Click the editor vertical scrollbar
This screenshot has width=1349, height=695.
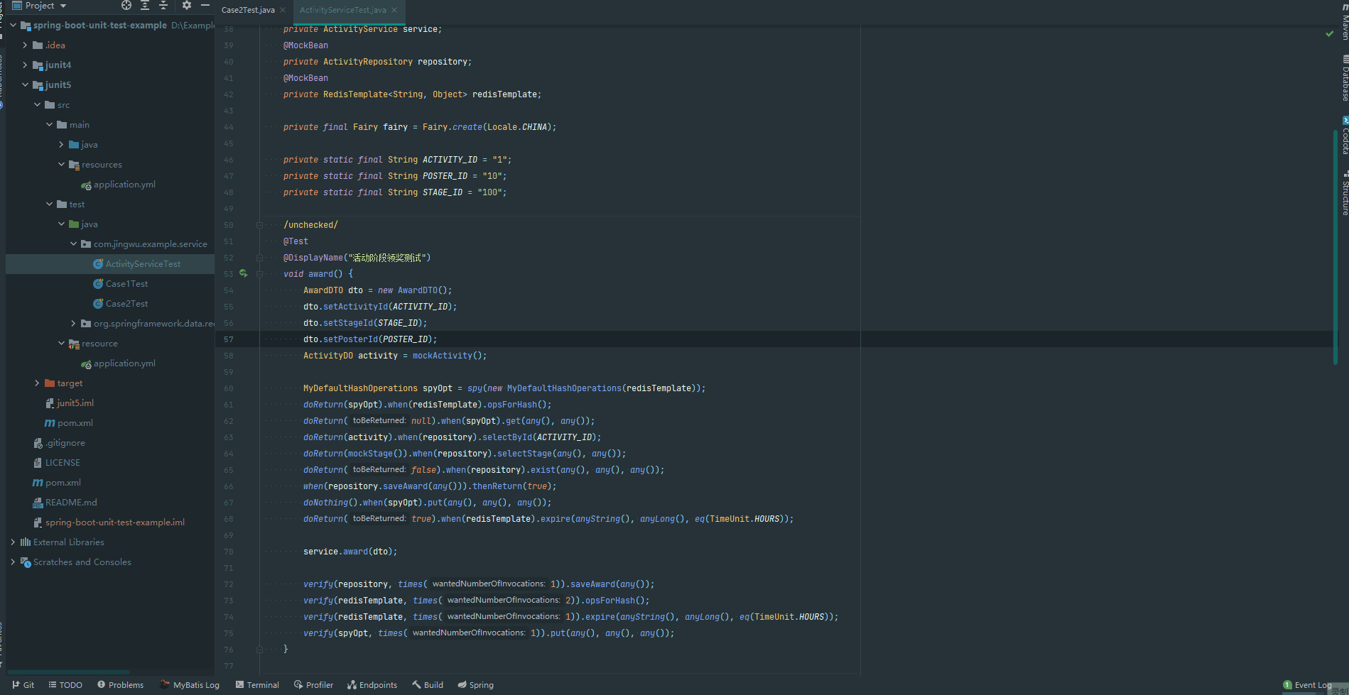coord(1336,247)
